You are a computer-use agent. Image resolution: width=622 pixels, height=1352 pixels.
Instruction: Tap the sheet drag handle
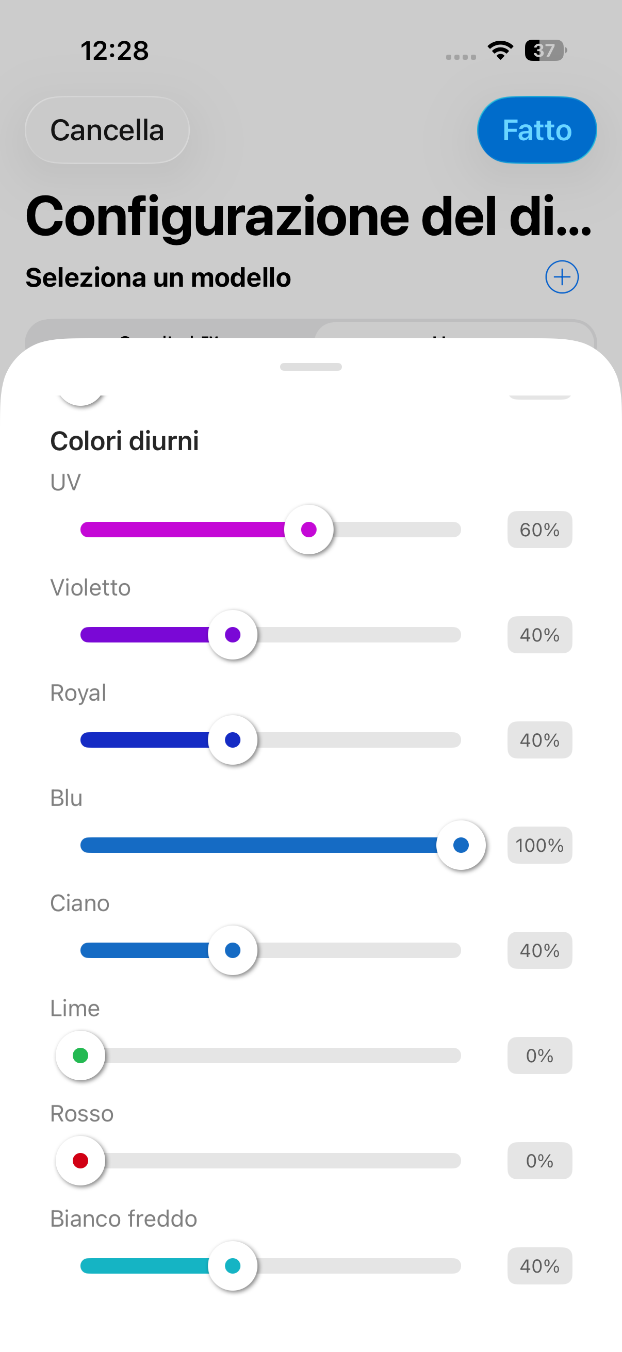310,367
